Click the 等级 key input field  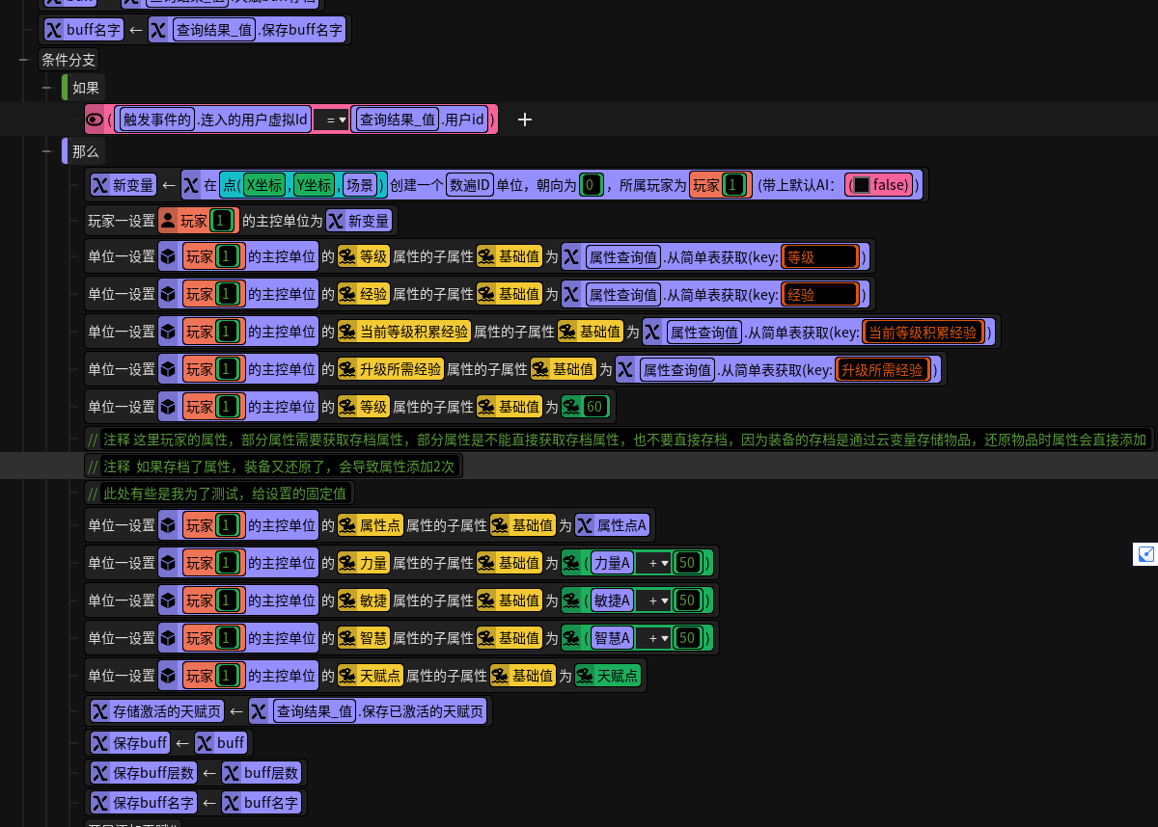[820, 256]
